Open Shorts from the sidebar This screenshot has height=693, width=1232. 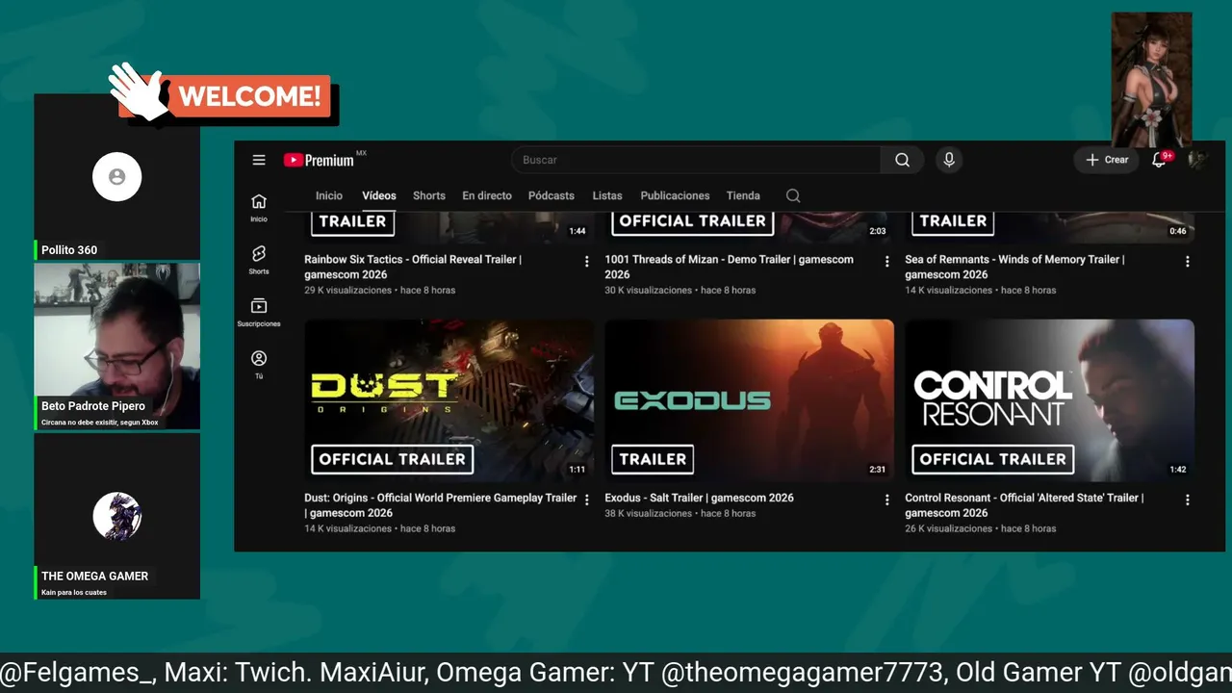pyautogui.click(x=259, y=259)
